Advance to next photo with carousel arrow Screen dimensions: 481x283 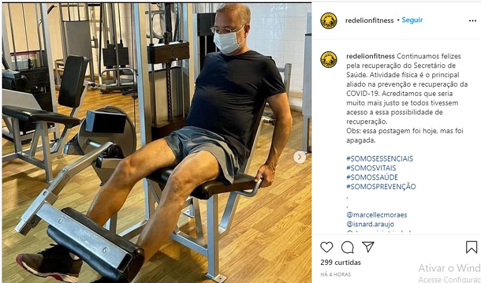point(299,157)
